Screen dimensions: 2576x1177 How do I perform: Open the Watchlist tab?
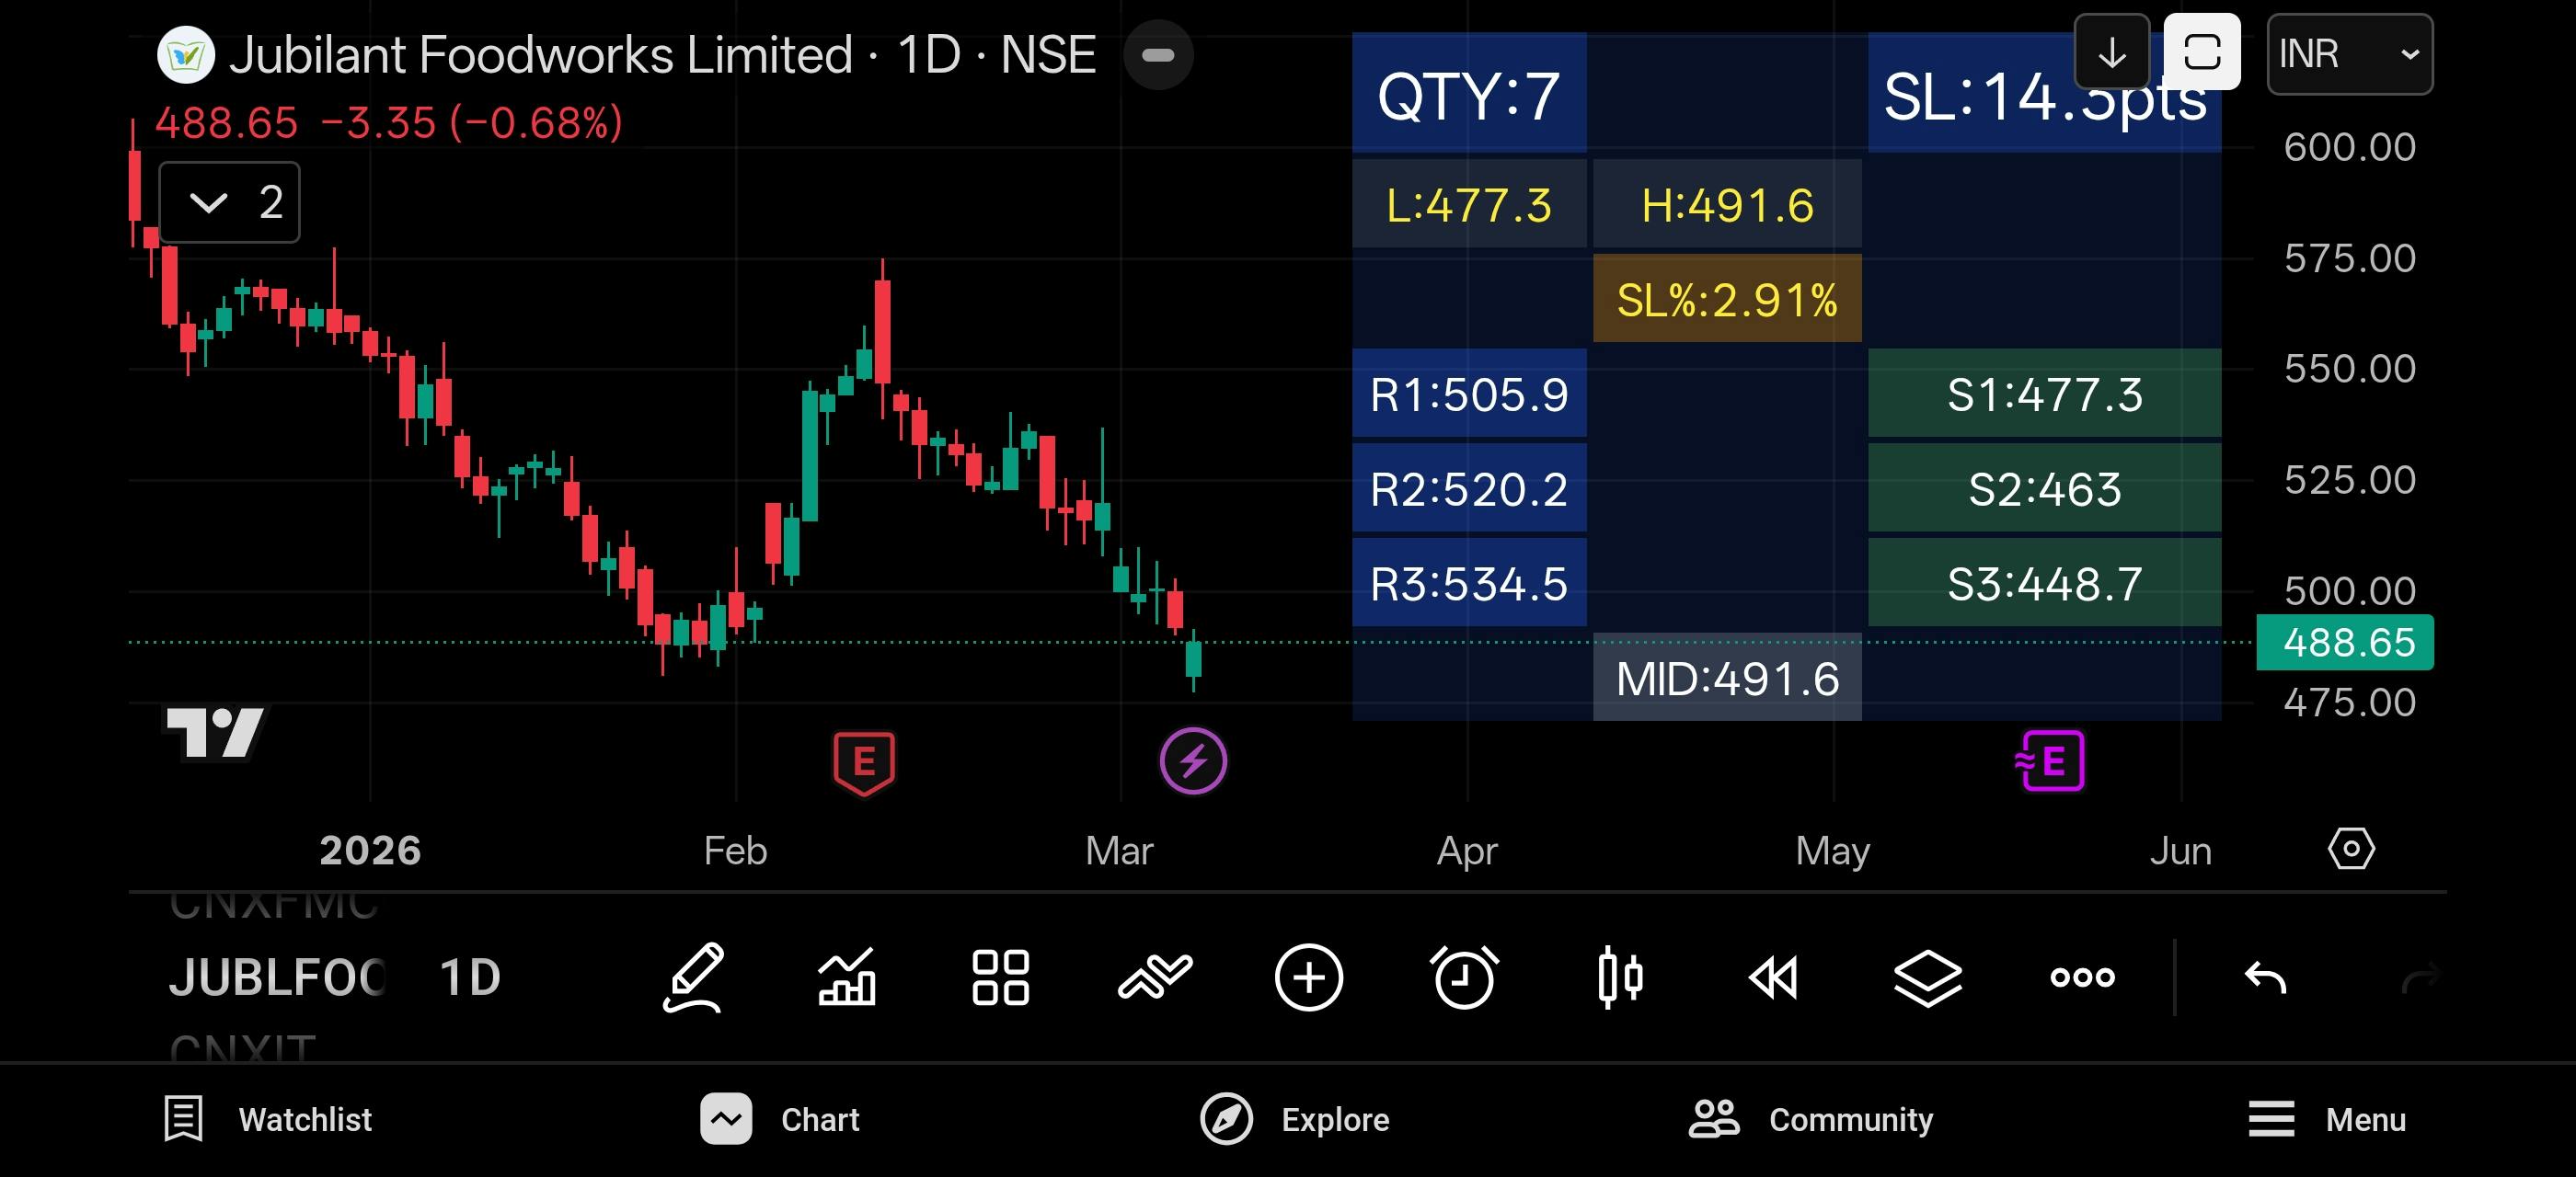pos(268,1119)
